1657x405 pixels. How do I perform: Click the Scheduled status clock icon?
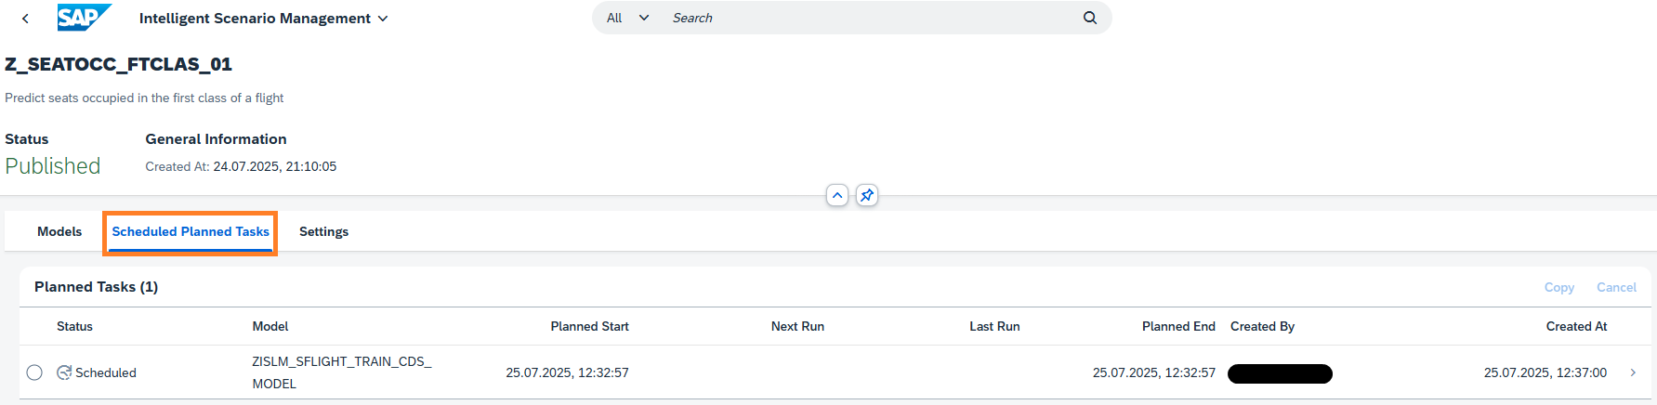coord(64,372)
